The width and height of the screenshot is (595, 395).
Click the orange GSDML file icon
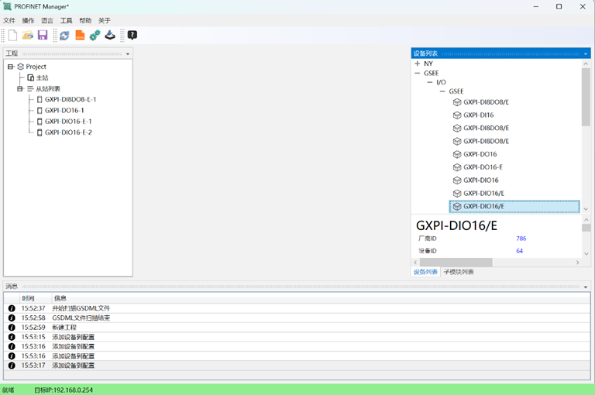point(80,36)
